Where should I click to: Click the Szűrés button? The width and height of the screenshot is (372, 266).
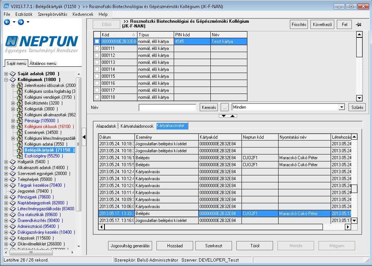(x=357, y=108)
